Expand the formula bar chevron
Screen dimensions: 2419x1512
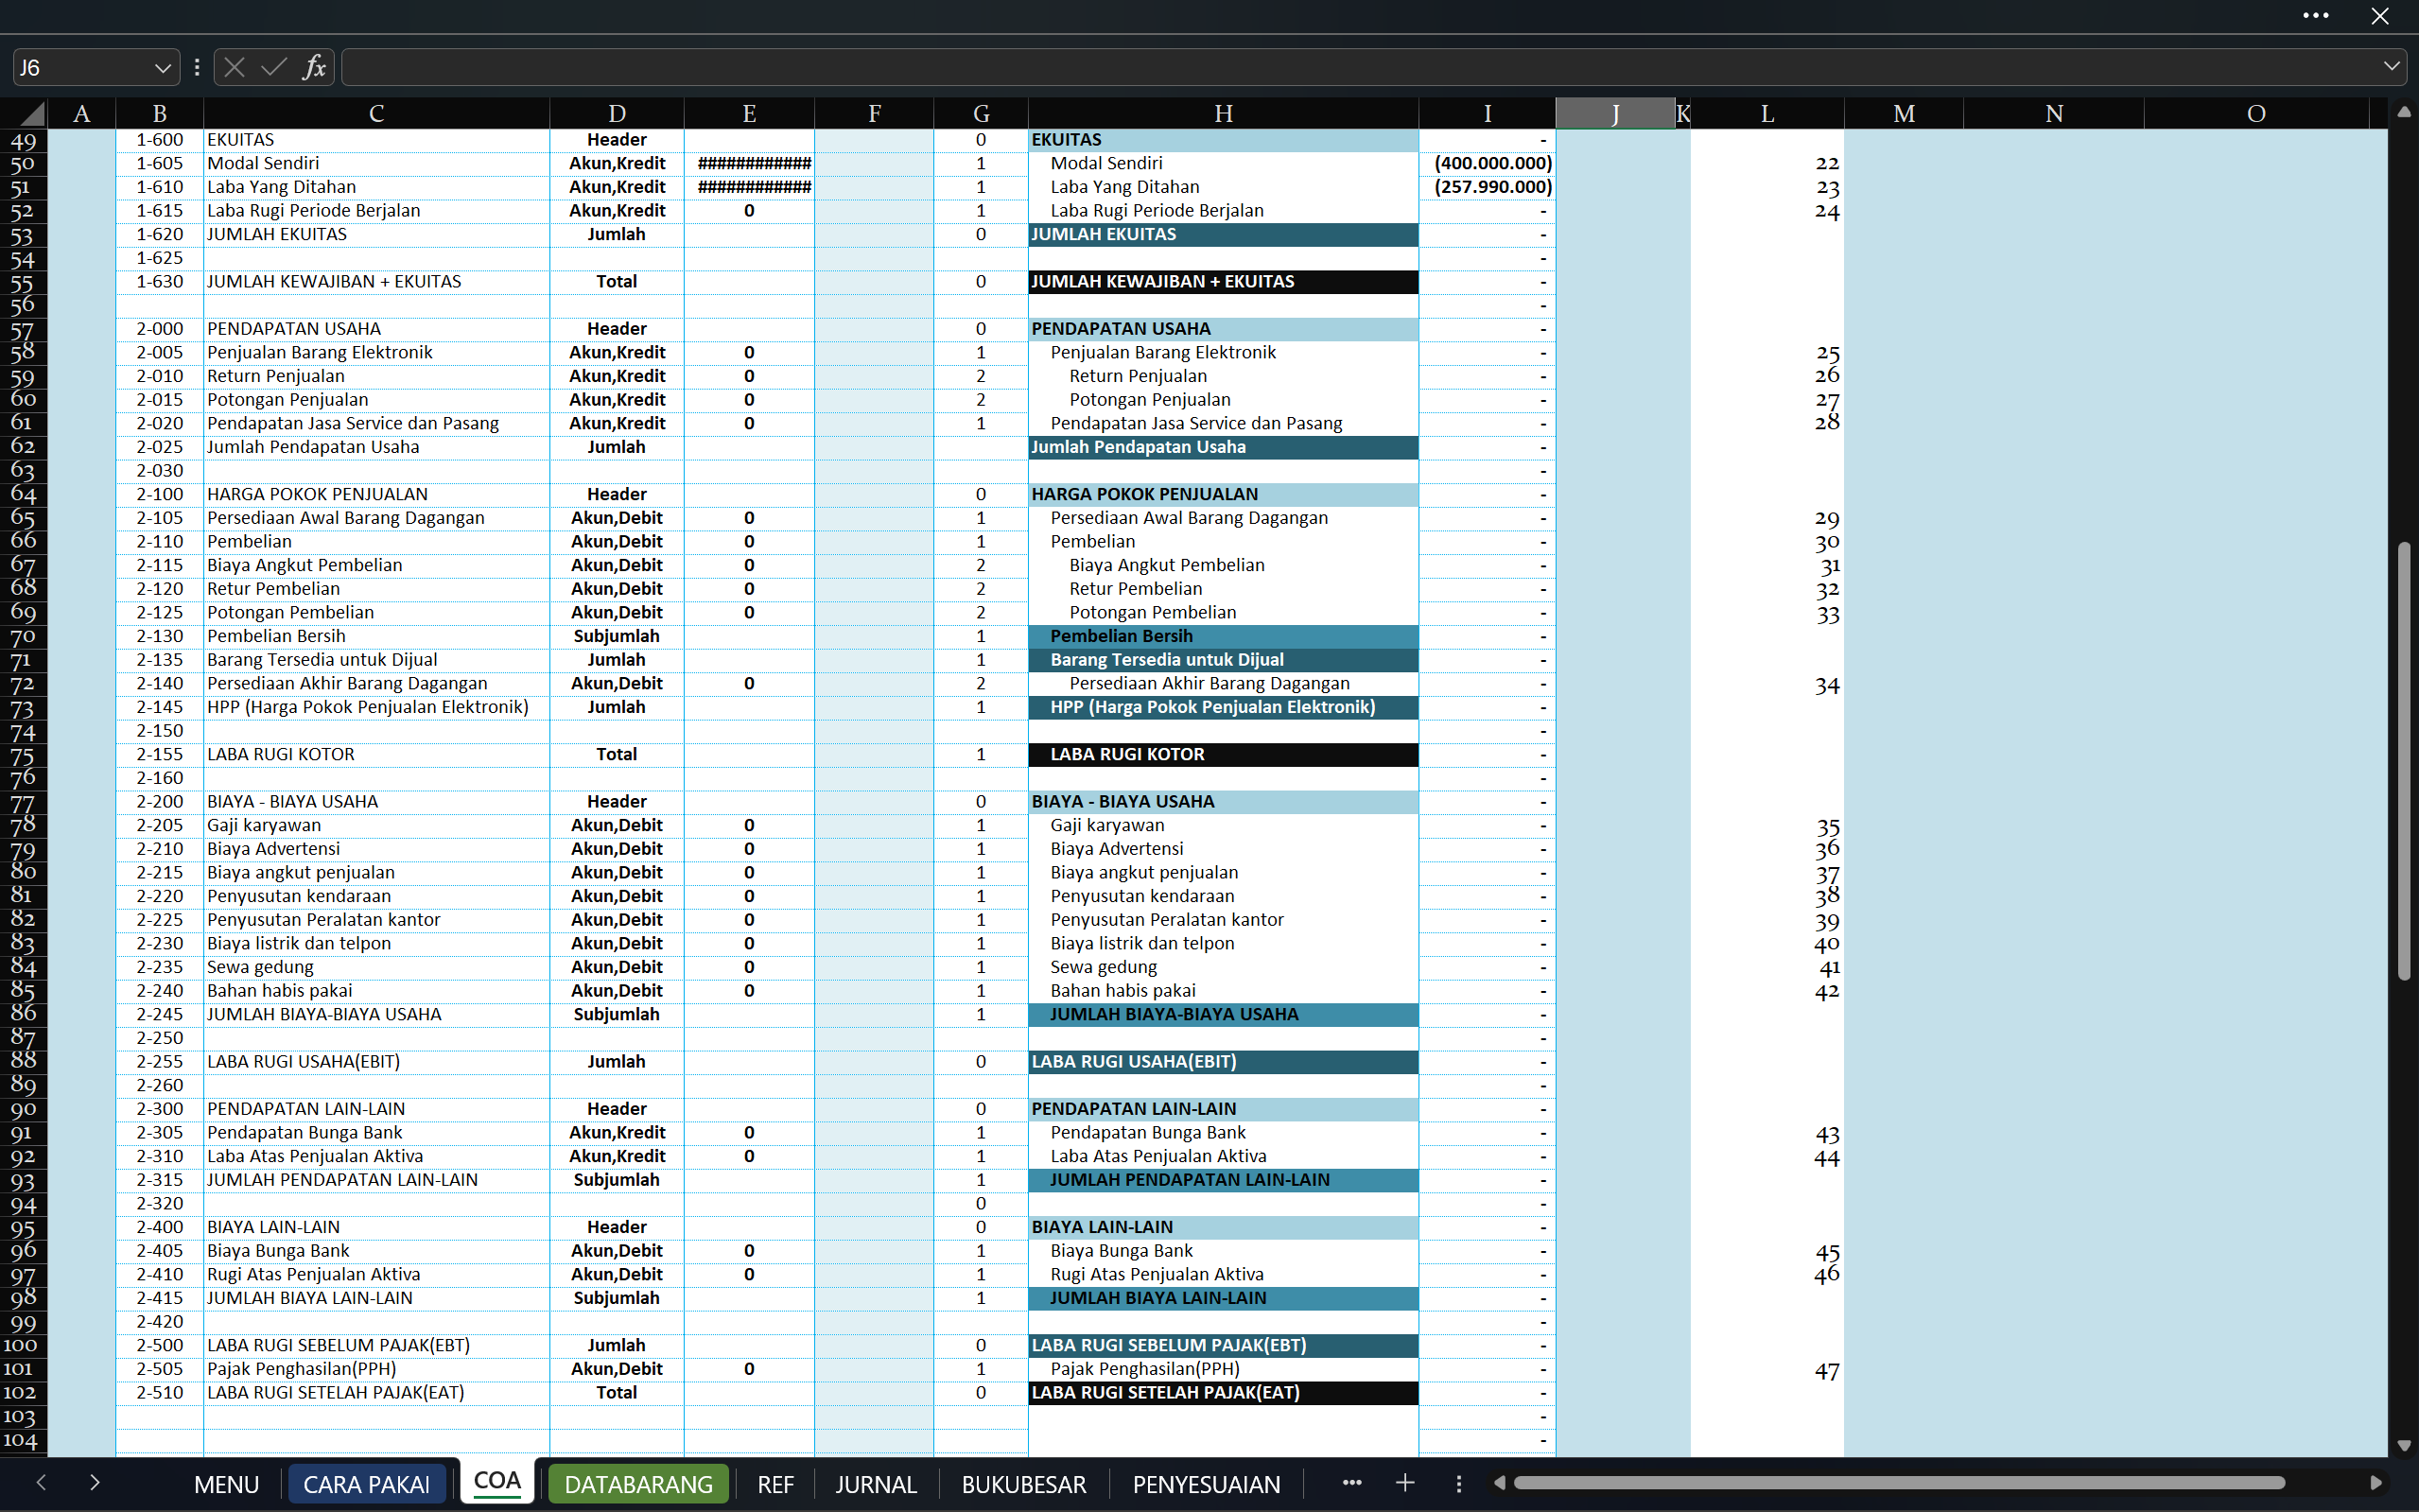pos(2391,66)
